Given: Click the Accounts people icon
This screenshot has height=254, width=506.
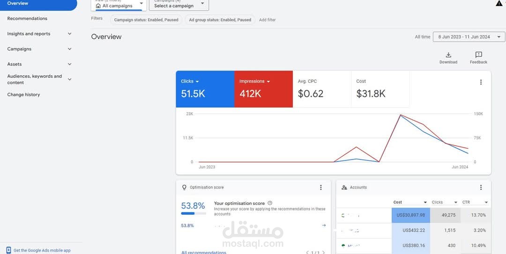Looking at the screenshot, I should pyautogui.click(x=344, y=187).
